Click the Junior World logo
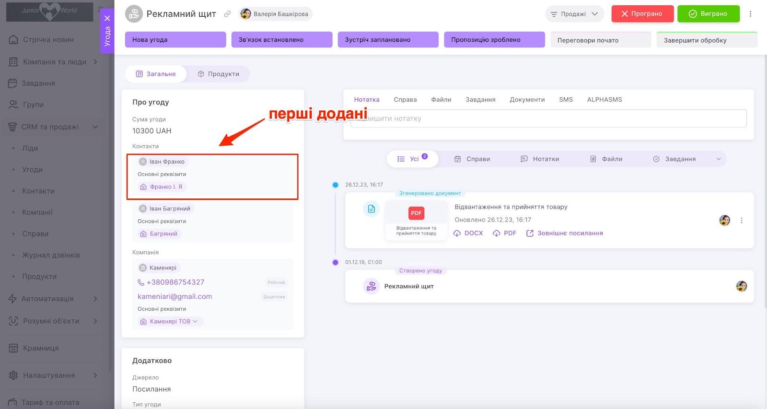The image size is (767, 409). click(x=49, y=11)
